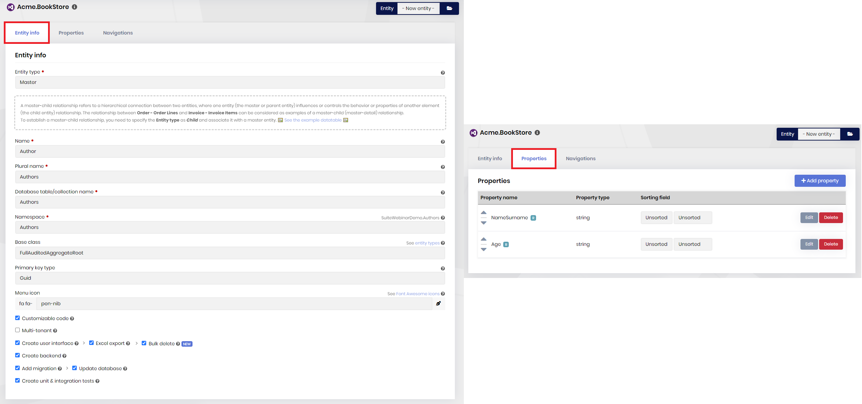Move NameSurname property up with arrow
Image resolution: width=862 pixels, height=404 pixels.
point(484,213)
